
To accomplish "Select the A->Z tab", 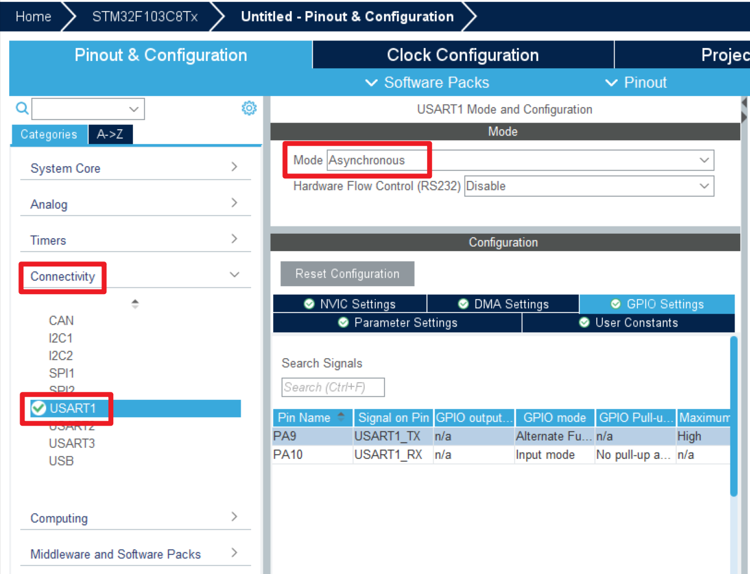I will click(110, 134).
